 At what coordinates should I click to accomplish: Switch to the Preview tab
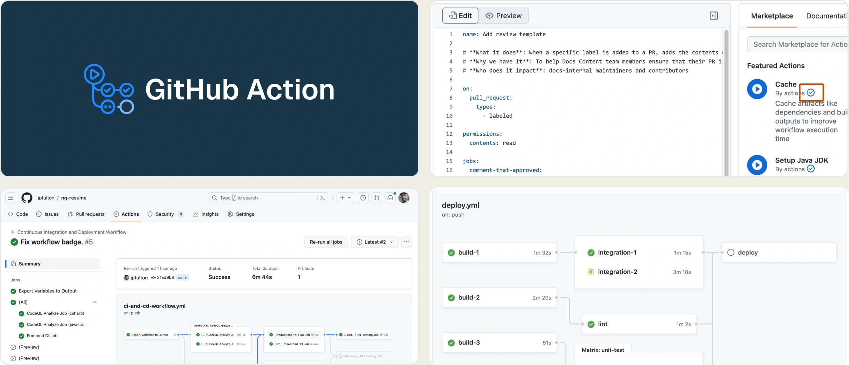click(503, 16)
